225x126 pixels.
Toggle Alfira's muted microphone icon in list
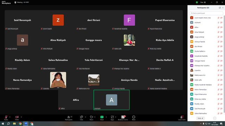tap(218, 27)
